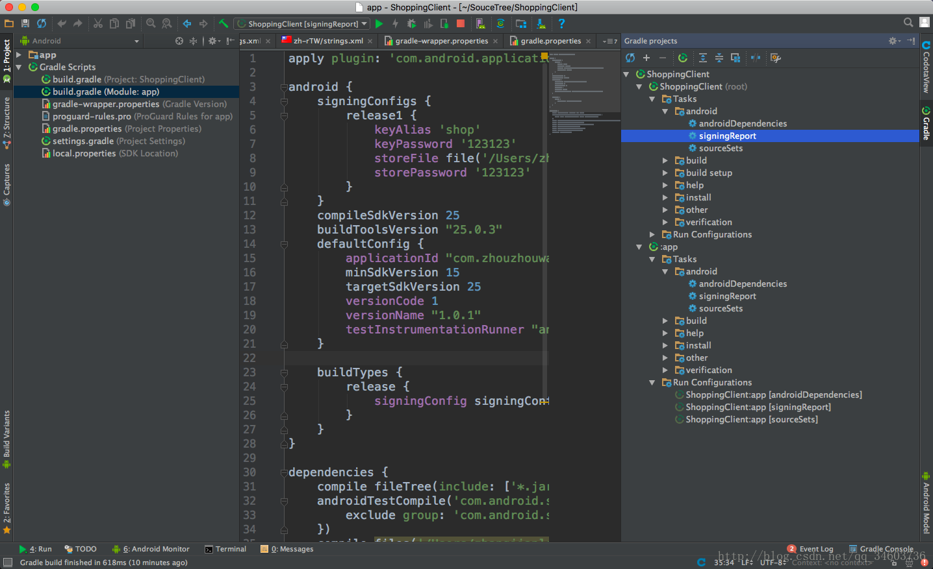Image resolution: width=933 pixels, height=569 pixels.
Task: Toggle the Captures side panel
Action: (x=6, y=185)
